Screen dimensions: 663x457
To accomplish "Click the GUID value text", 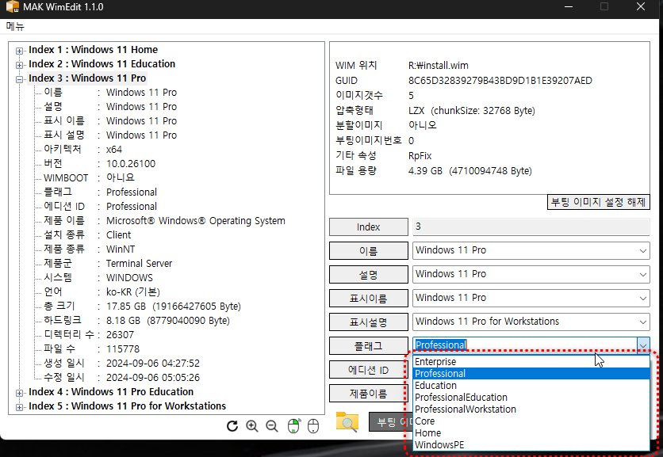I will (x=500, y=80).
